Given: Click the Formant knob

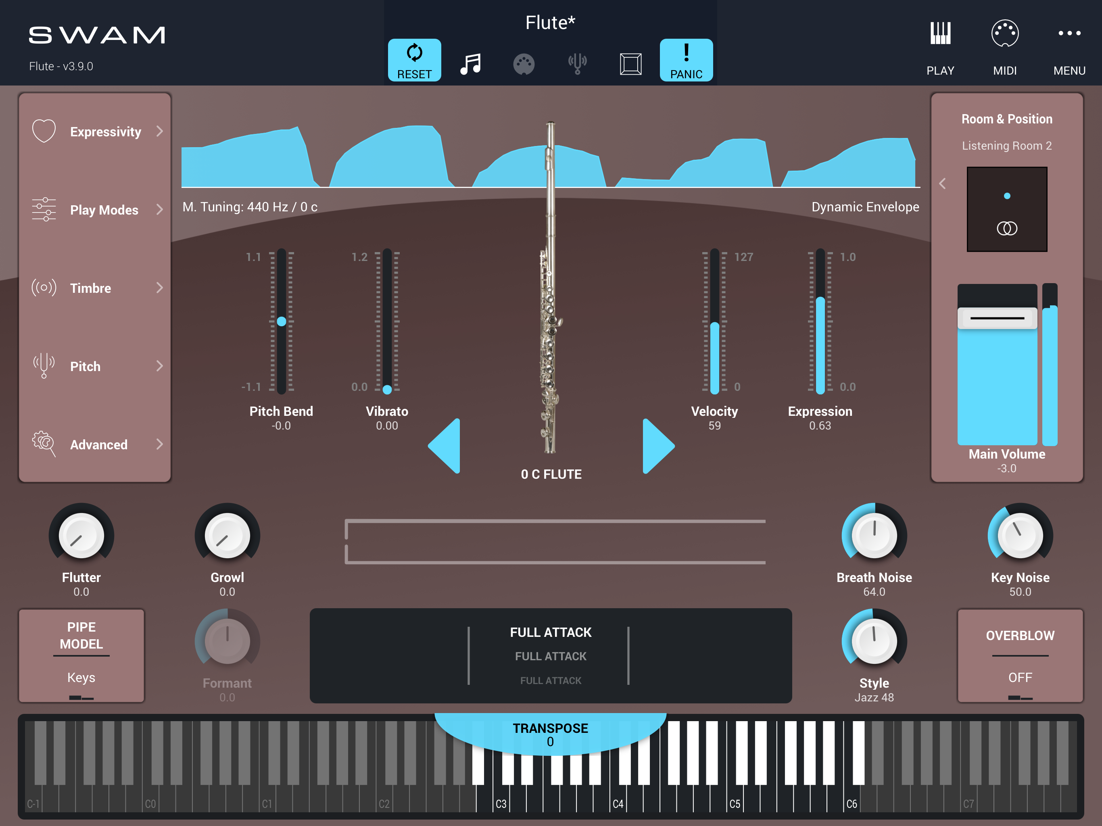Looking at the screenshot, I should (227, 640).
